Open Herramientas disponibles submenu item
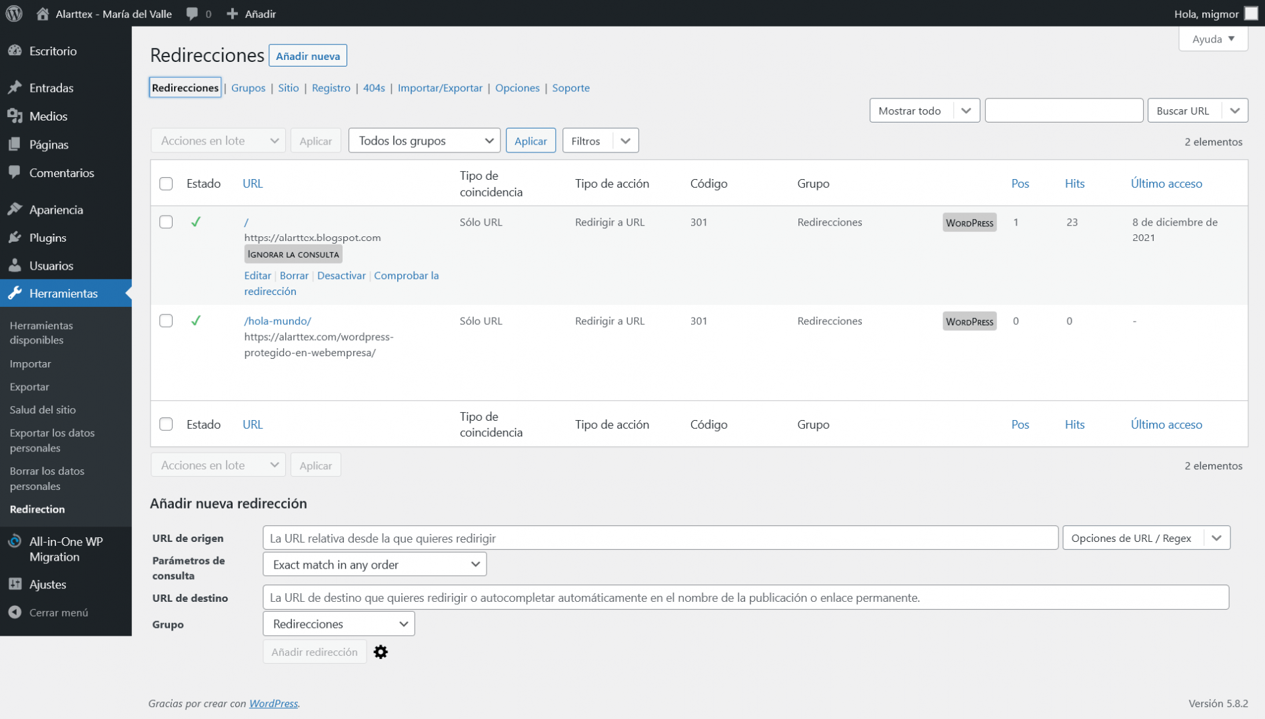The height and width of the screenshot is (719, 1265). point(41,333)
